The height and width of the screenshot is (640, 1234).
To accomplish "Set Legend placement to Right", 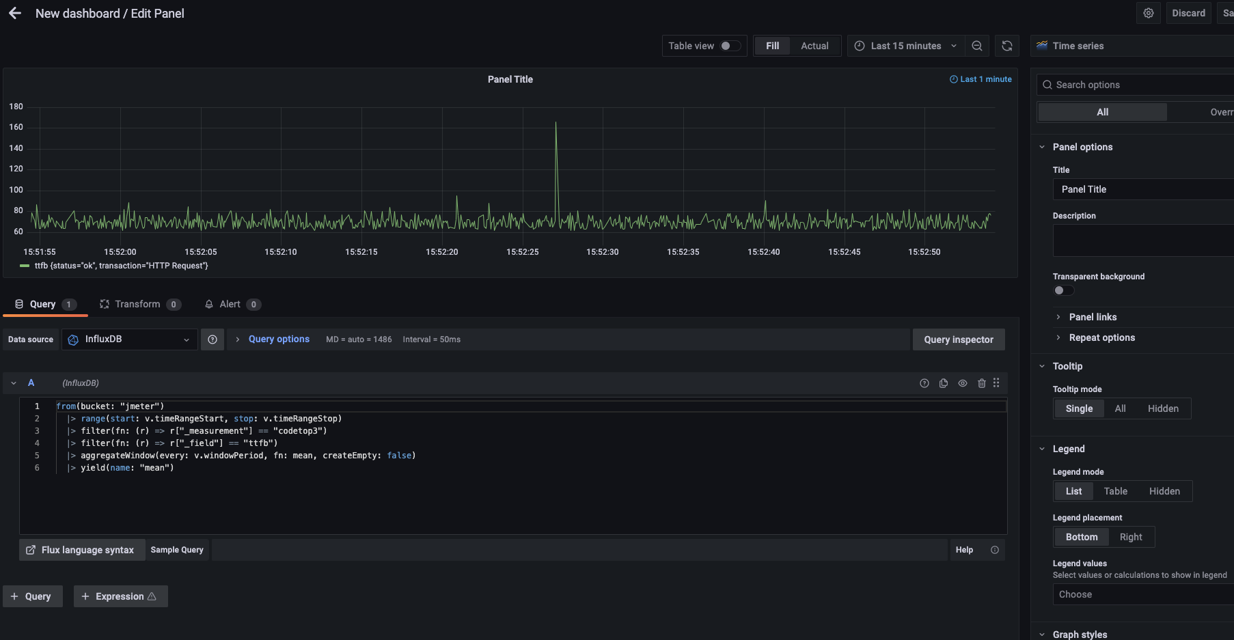I will click(x=1131, y=537).
